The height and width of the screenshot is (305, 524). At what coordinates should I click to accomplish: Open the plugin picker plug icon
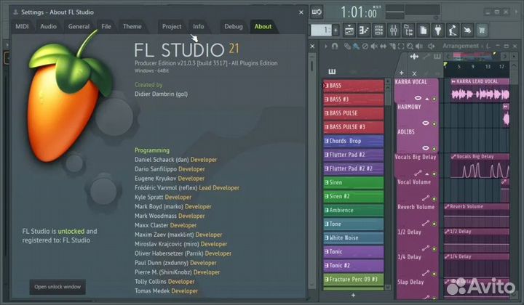pos(438,30)
